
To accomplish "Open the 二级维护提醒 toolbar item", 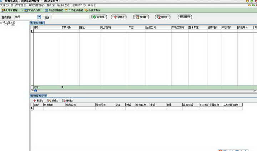I will click(x=74, y=10).
